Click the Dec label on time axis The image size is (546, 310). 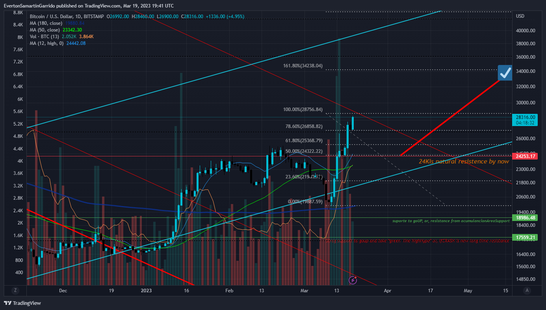63,291
